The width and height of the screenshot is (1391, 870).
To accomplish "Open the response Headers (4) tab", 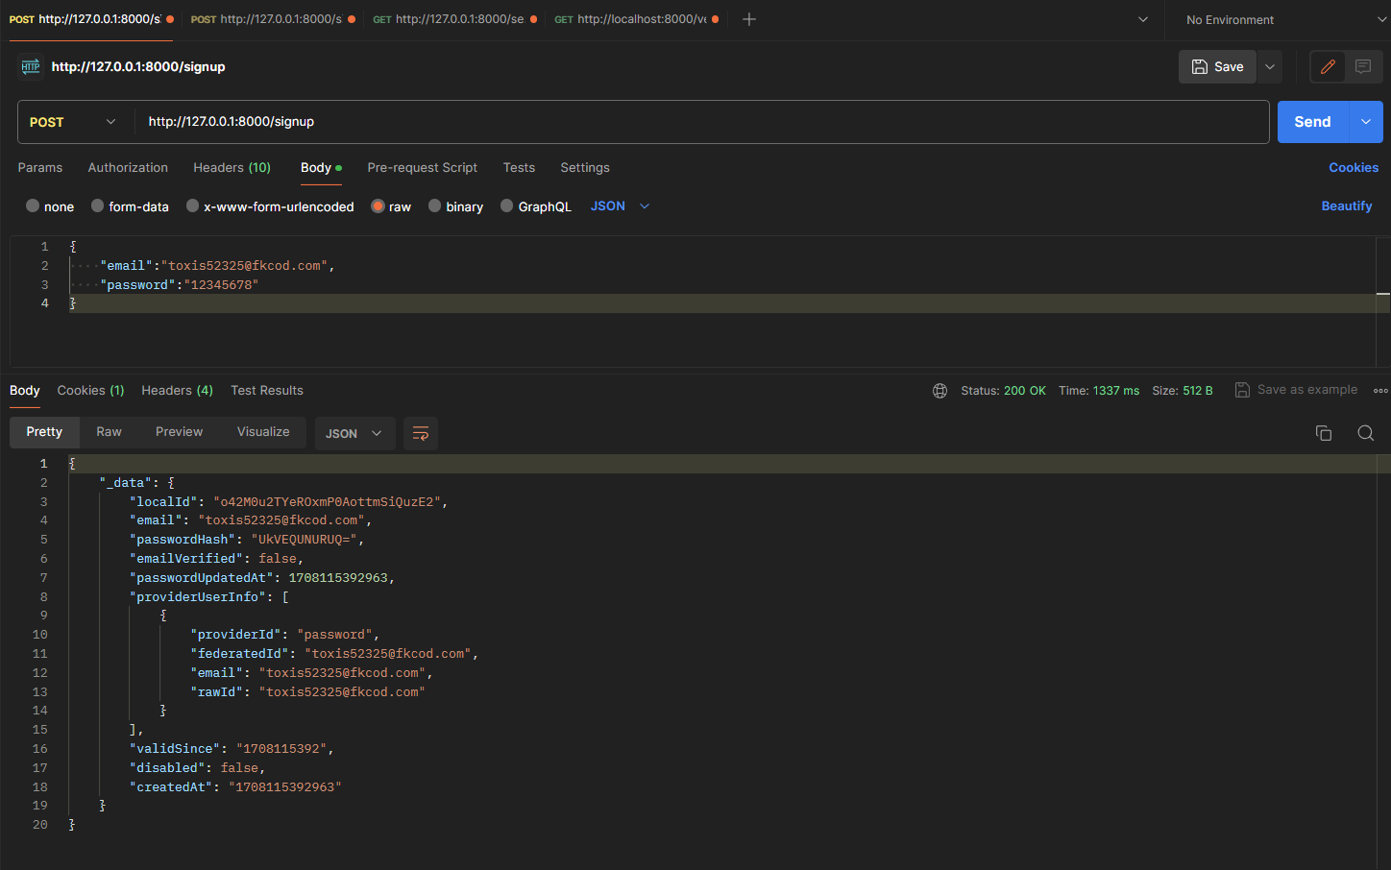I will pyautogui.click(x=177, y=390).
